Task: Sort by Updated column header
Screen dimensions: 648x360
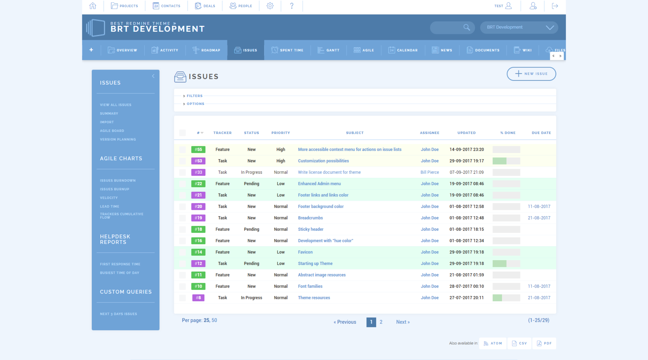Action: point(466,133)
